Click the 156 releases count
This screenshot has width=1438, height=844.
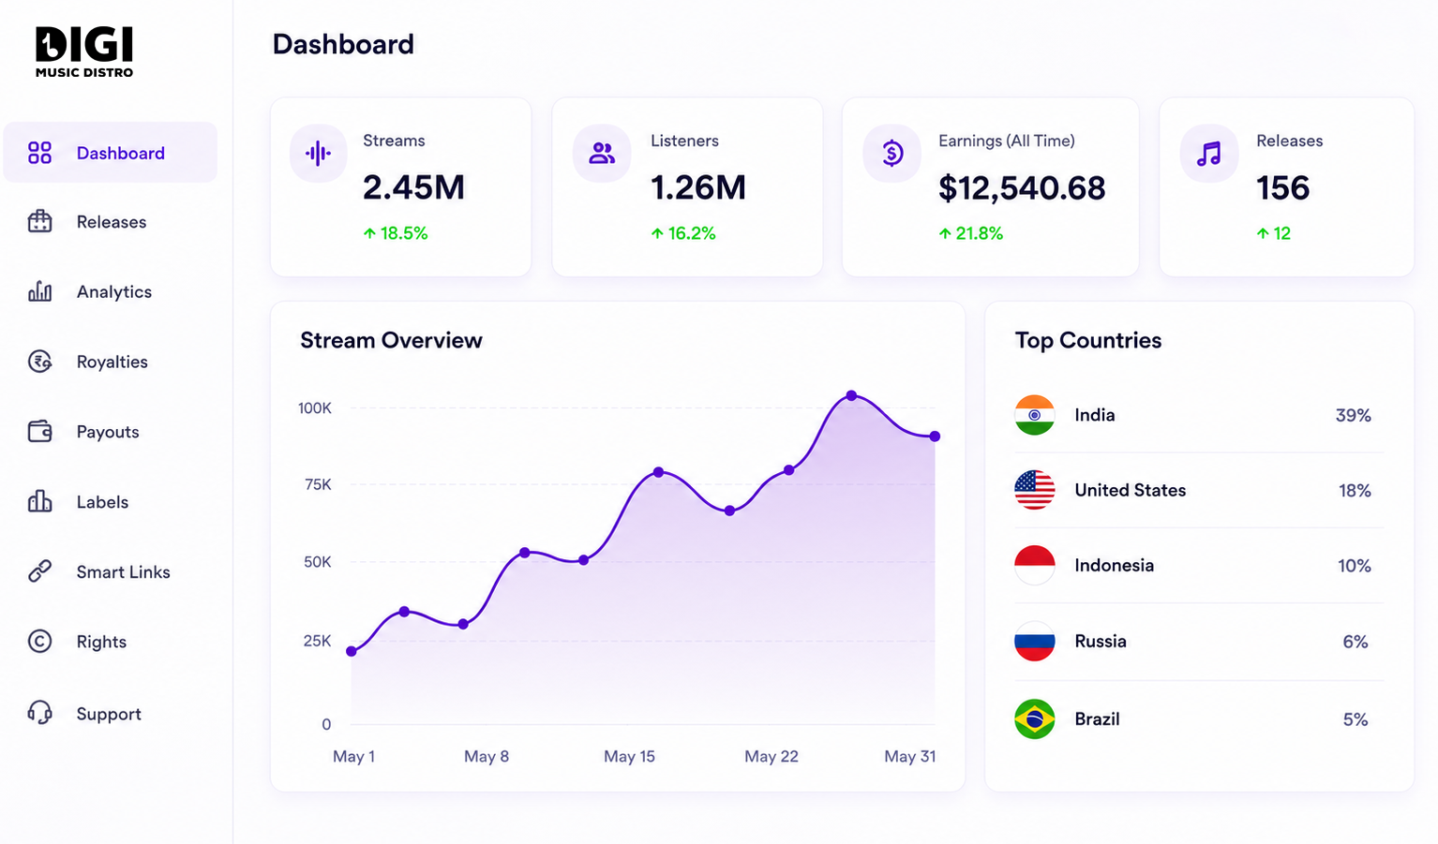pos(1282,188)
